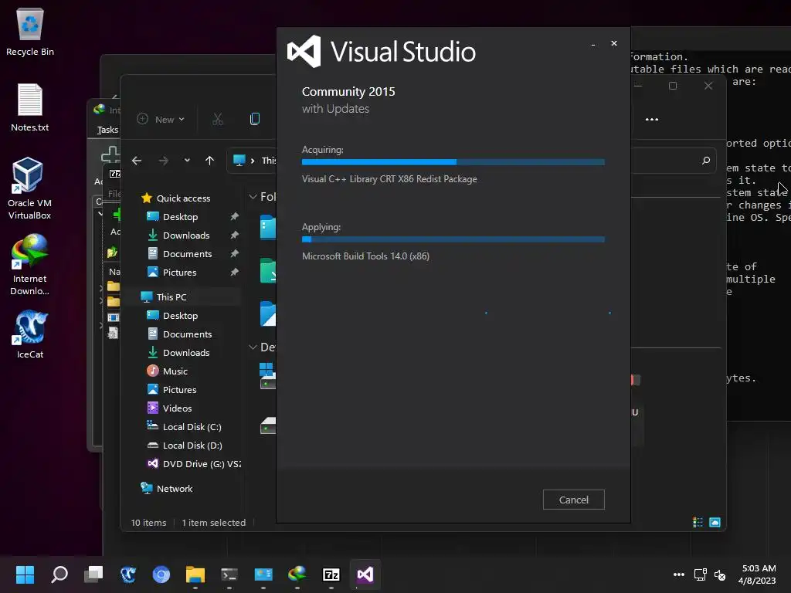The width and height of the screenshot is (791, 593).
Task: Click the search icon in File Explorer
Action: point(706,161)
